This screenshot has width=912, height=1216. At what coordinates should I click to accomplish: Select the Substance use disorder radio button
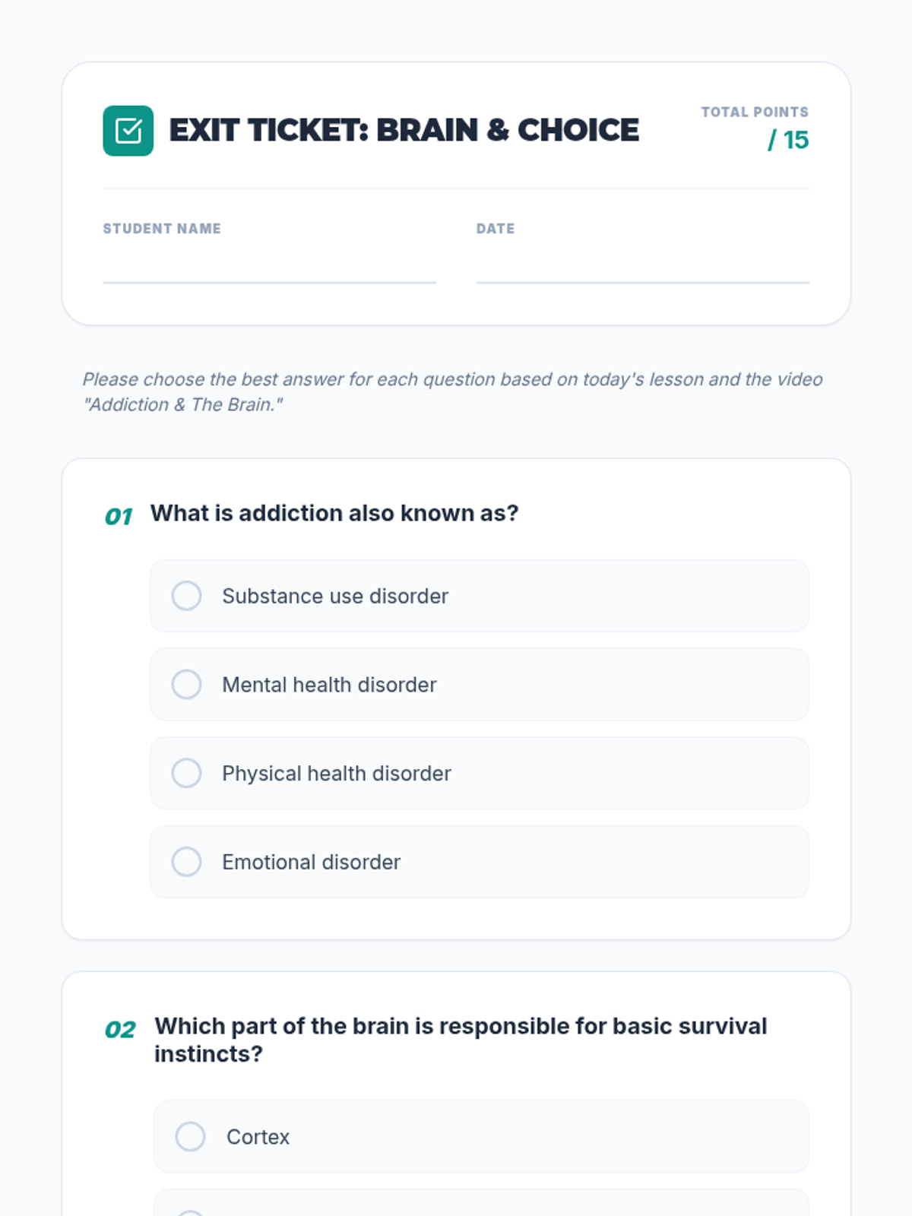coord(186,596)
